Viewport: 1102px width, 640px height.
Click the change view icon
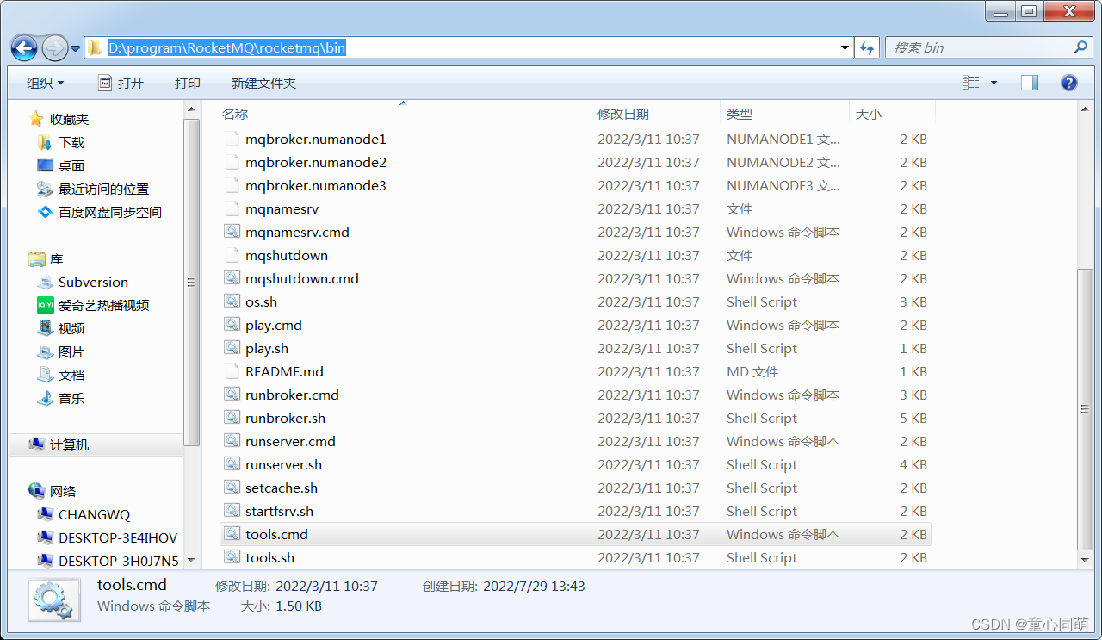click(x=971, y=83)
